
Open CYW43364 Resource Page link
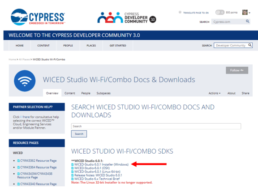[x=39, y=168]
